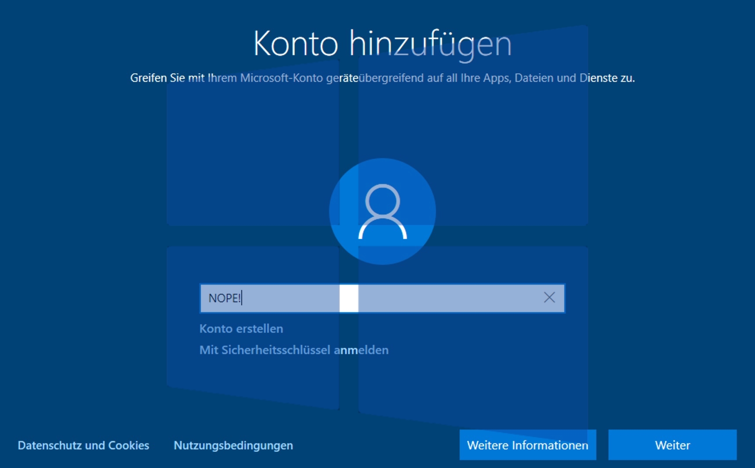Image resolution: width=755 pixels, height=468 pixels.
Task: Click 'Weiter' to continue
Action: tap(672, 445)
